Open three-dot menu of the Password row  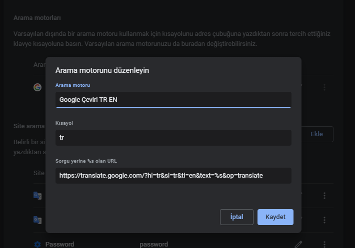(x=324, y=244)
